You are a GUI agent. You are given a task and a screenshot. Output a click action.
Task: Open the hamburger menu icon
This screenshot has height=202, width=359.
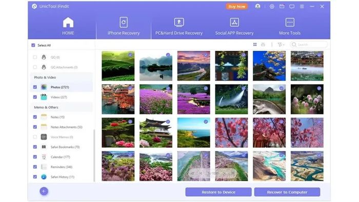302,7
